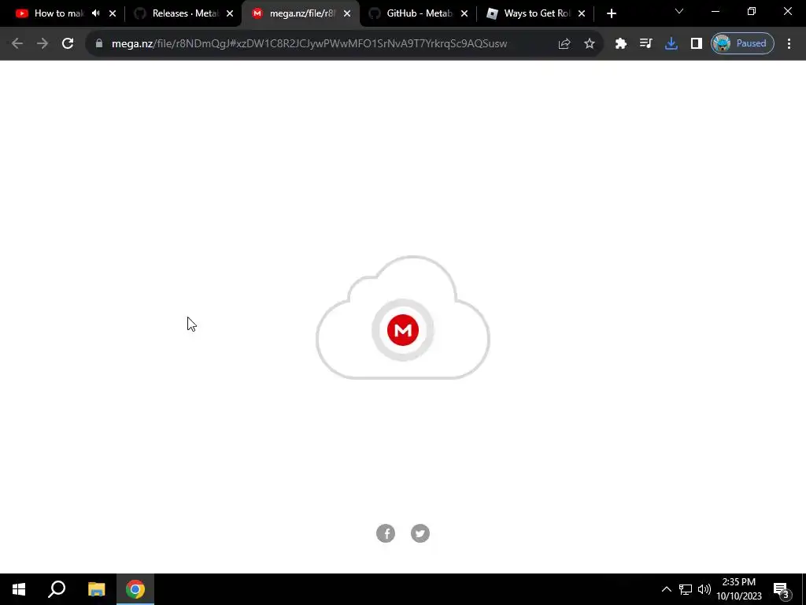Mute the YouTube tab's audio speaker icon
Viewport: 806px width, 605px height.
pos(95,13)
